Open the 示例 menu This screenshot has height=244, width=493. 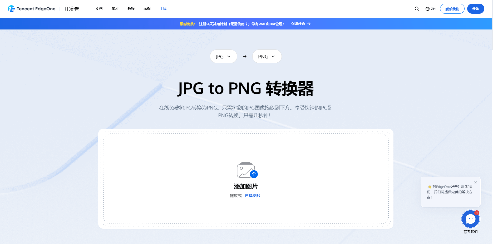tap(147, 9)
